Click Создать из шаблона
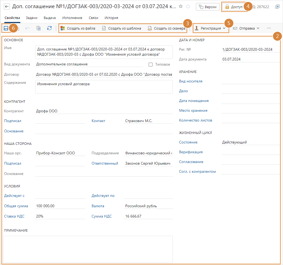The height and width of the screenshot is (265, 283). (122, 28)
